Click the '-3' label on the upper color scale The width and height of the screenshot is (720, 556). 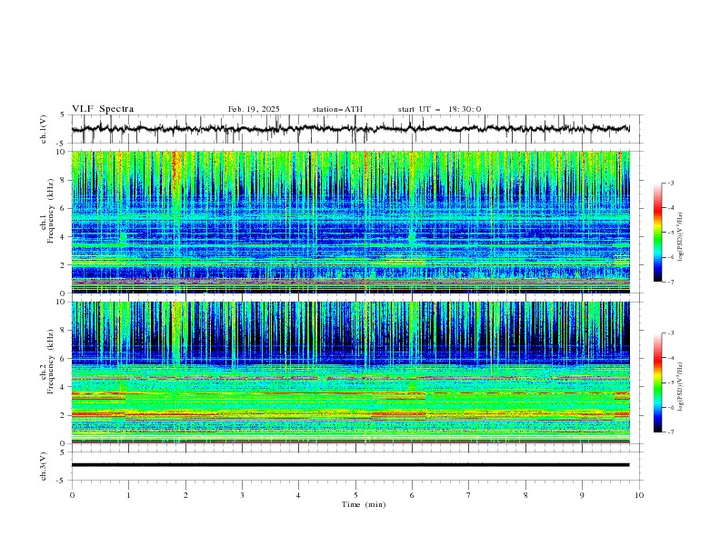[670, 183]
